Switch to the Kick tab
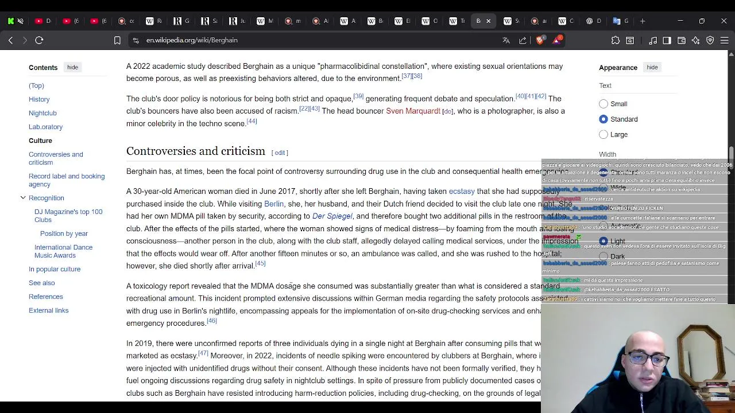The width and height of the screenshot is (735, 413). point(11,21)
